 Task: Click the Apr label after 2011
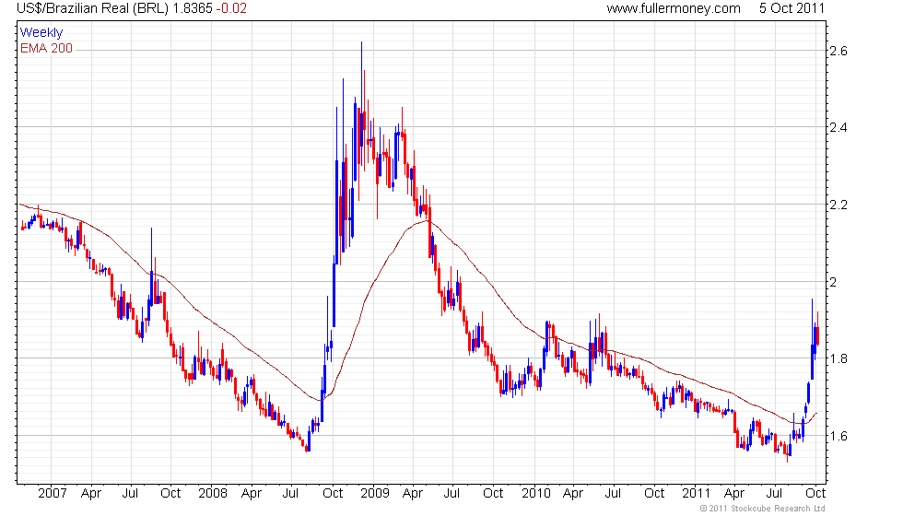click(734, 493)
